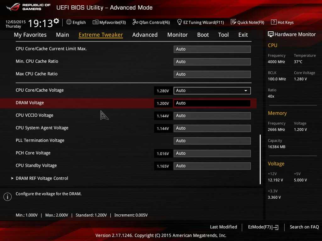This screenshot has height=241, width=322.
Task: Open Search on FAQ link
Action: coord(304,227)
